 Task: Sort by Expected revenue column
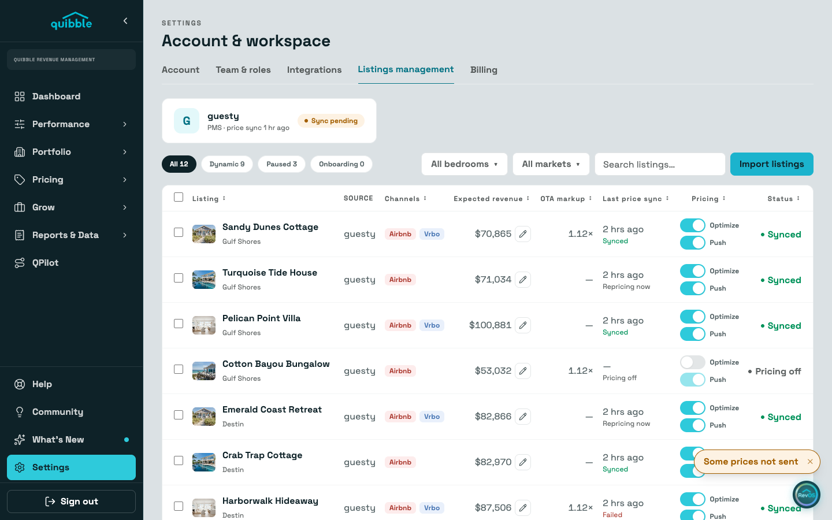(x=492, y=199)
